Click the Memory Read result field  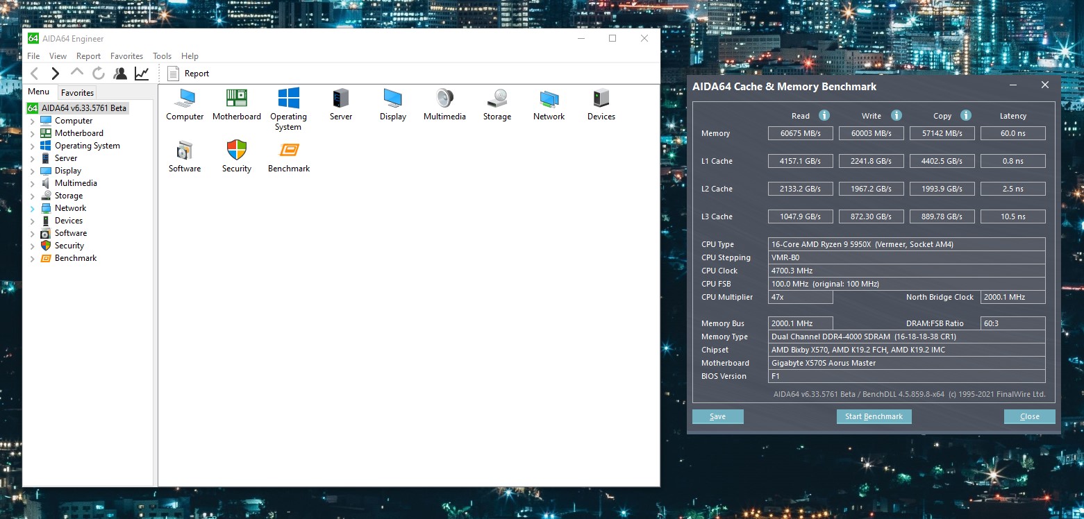pos(800,133)
